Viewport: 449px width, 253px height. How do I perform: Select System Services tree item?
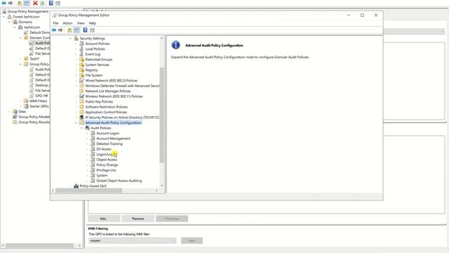click(97, 65)
